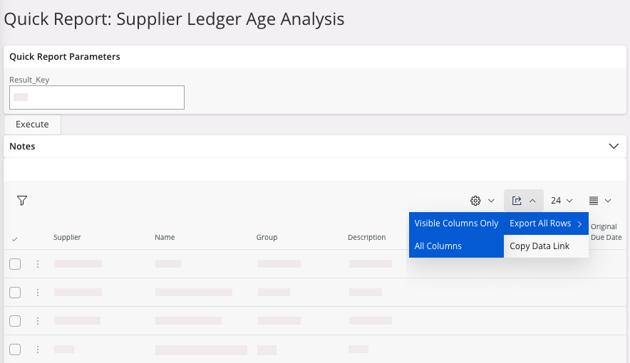Open the filter funnel icon
This screenshot has width=630, height=363.
tap(22, 201)
